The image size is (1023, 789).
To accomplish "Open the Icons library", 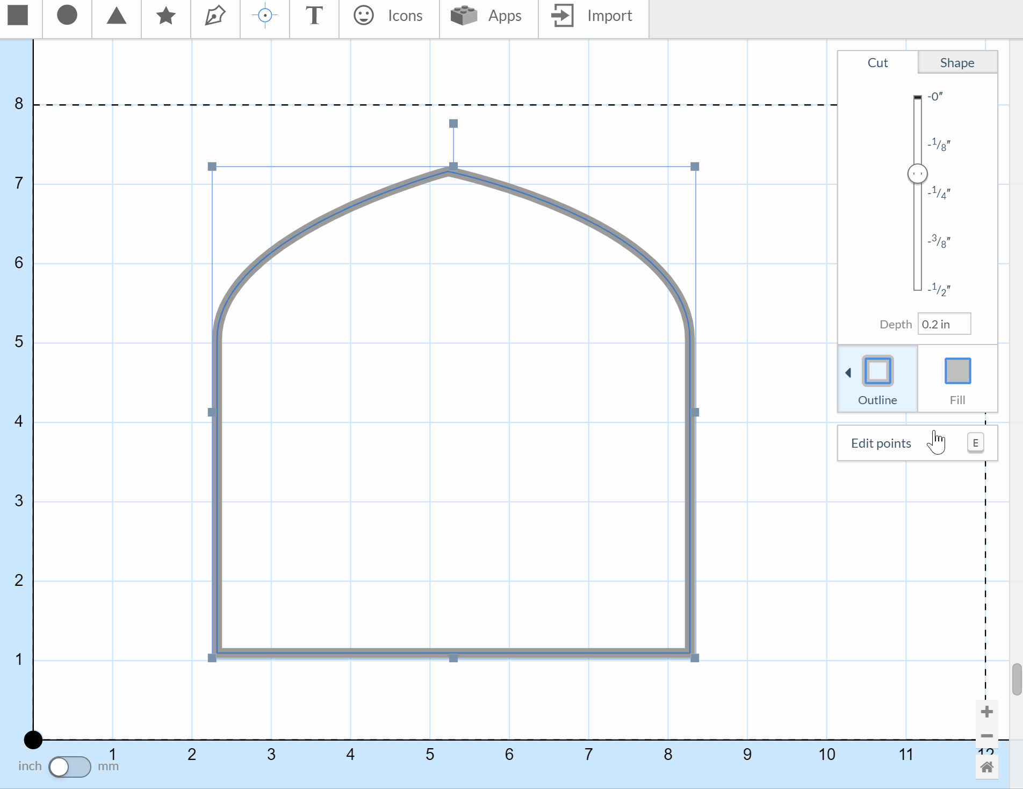I will tap(388, 16).
